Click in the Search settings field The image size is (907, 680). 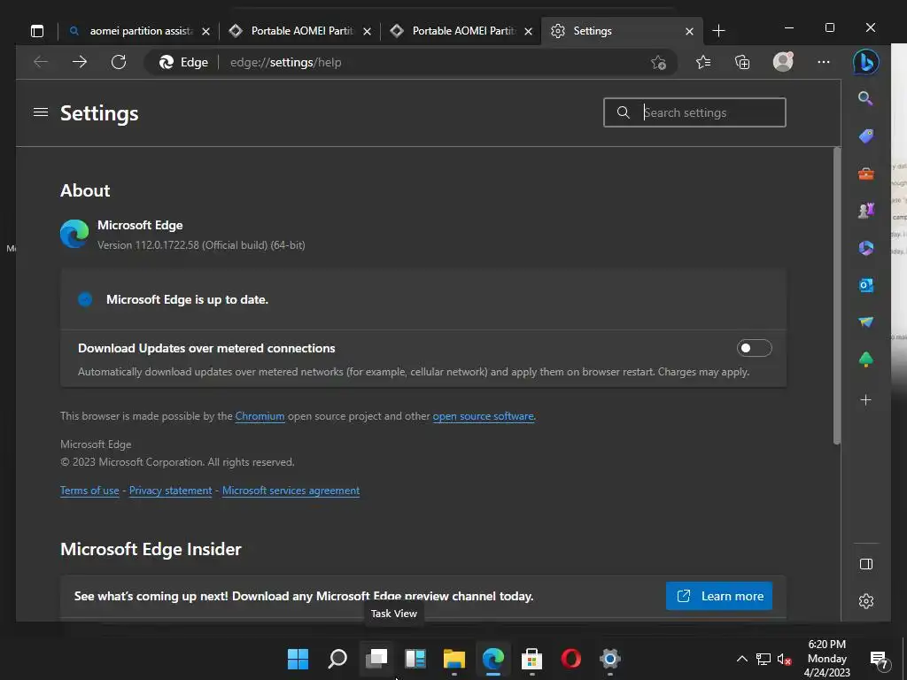tap(694, 112)
